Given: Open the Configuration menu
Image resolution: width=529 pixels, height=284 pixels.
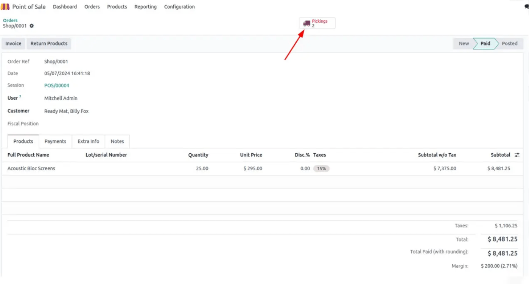Looking at the screenshot, I should pyautogui.click(x=179, y=7).
